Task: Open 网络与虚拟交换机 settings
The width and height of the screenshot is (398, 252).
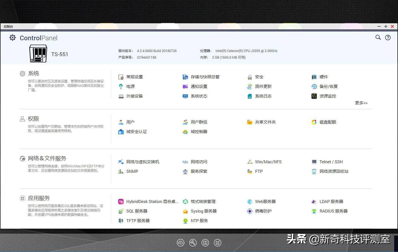Action: (143, 162)
